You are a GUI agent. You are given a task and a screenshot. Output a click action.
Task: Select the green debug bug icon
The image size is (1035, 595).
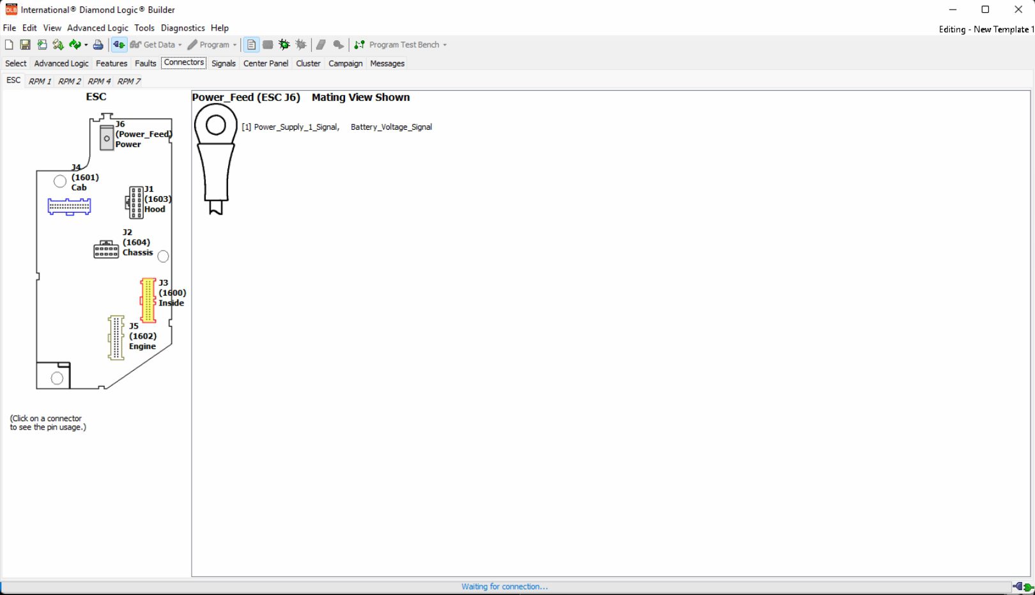283,45
